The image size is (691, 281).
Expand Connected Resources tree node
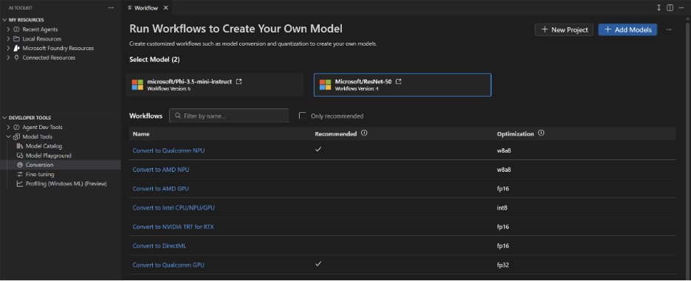click(x=8, y=58)
